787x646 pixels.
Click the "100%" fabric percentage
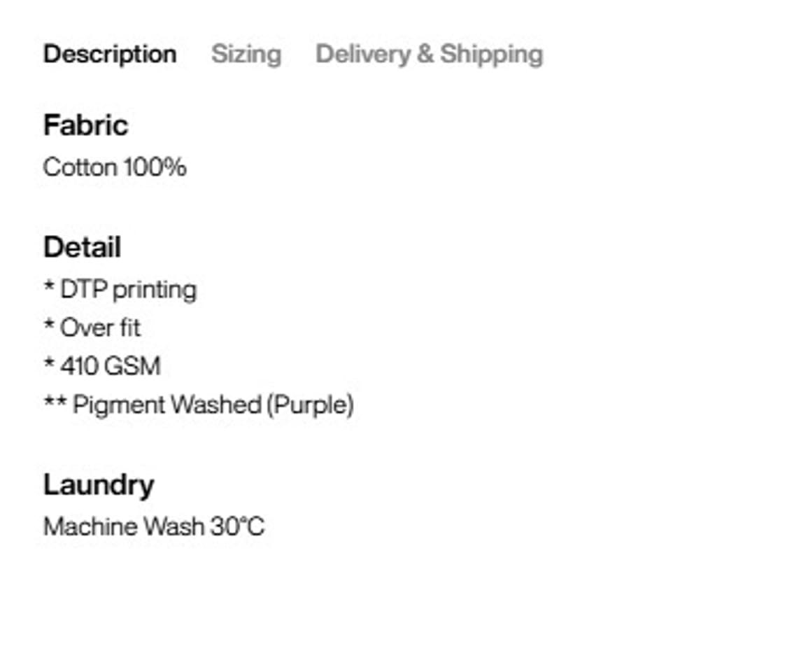tap(155, 168)
